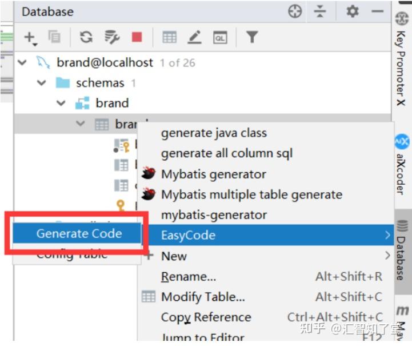The width and height of the screenshot is (412, 346).
Task: Collapse the schemas folder node
Action: coord(42,83)
